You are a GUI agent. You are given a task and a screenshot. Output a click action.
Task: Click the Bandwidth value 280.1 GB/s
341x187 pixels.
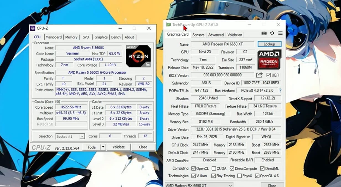coord(264,122)
